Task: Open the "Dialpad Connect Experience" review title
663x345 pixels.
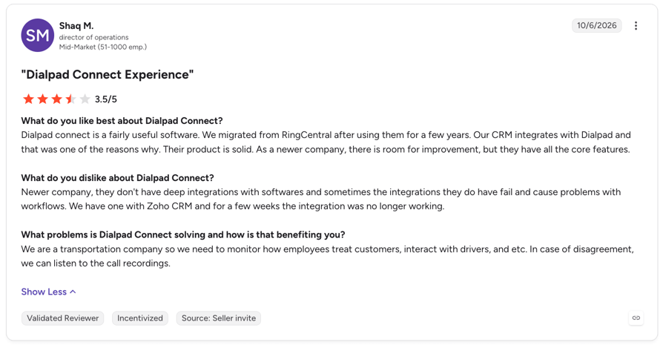Action: tap(108, 75)
